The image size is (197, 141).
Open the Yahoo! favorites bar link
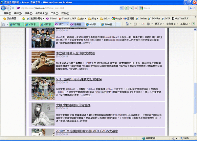click(52, 19)
